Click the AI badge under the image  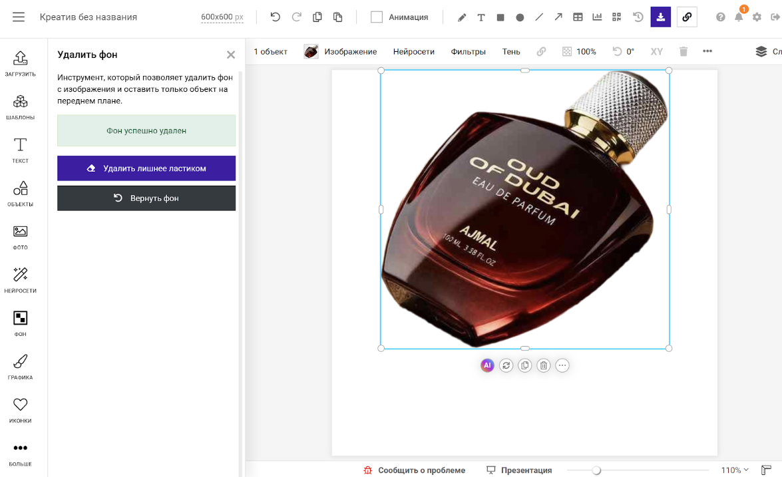487,365
